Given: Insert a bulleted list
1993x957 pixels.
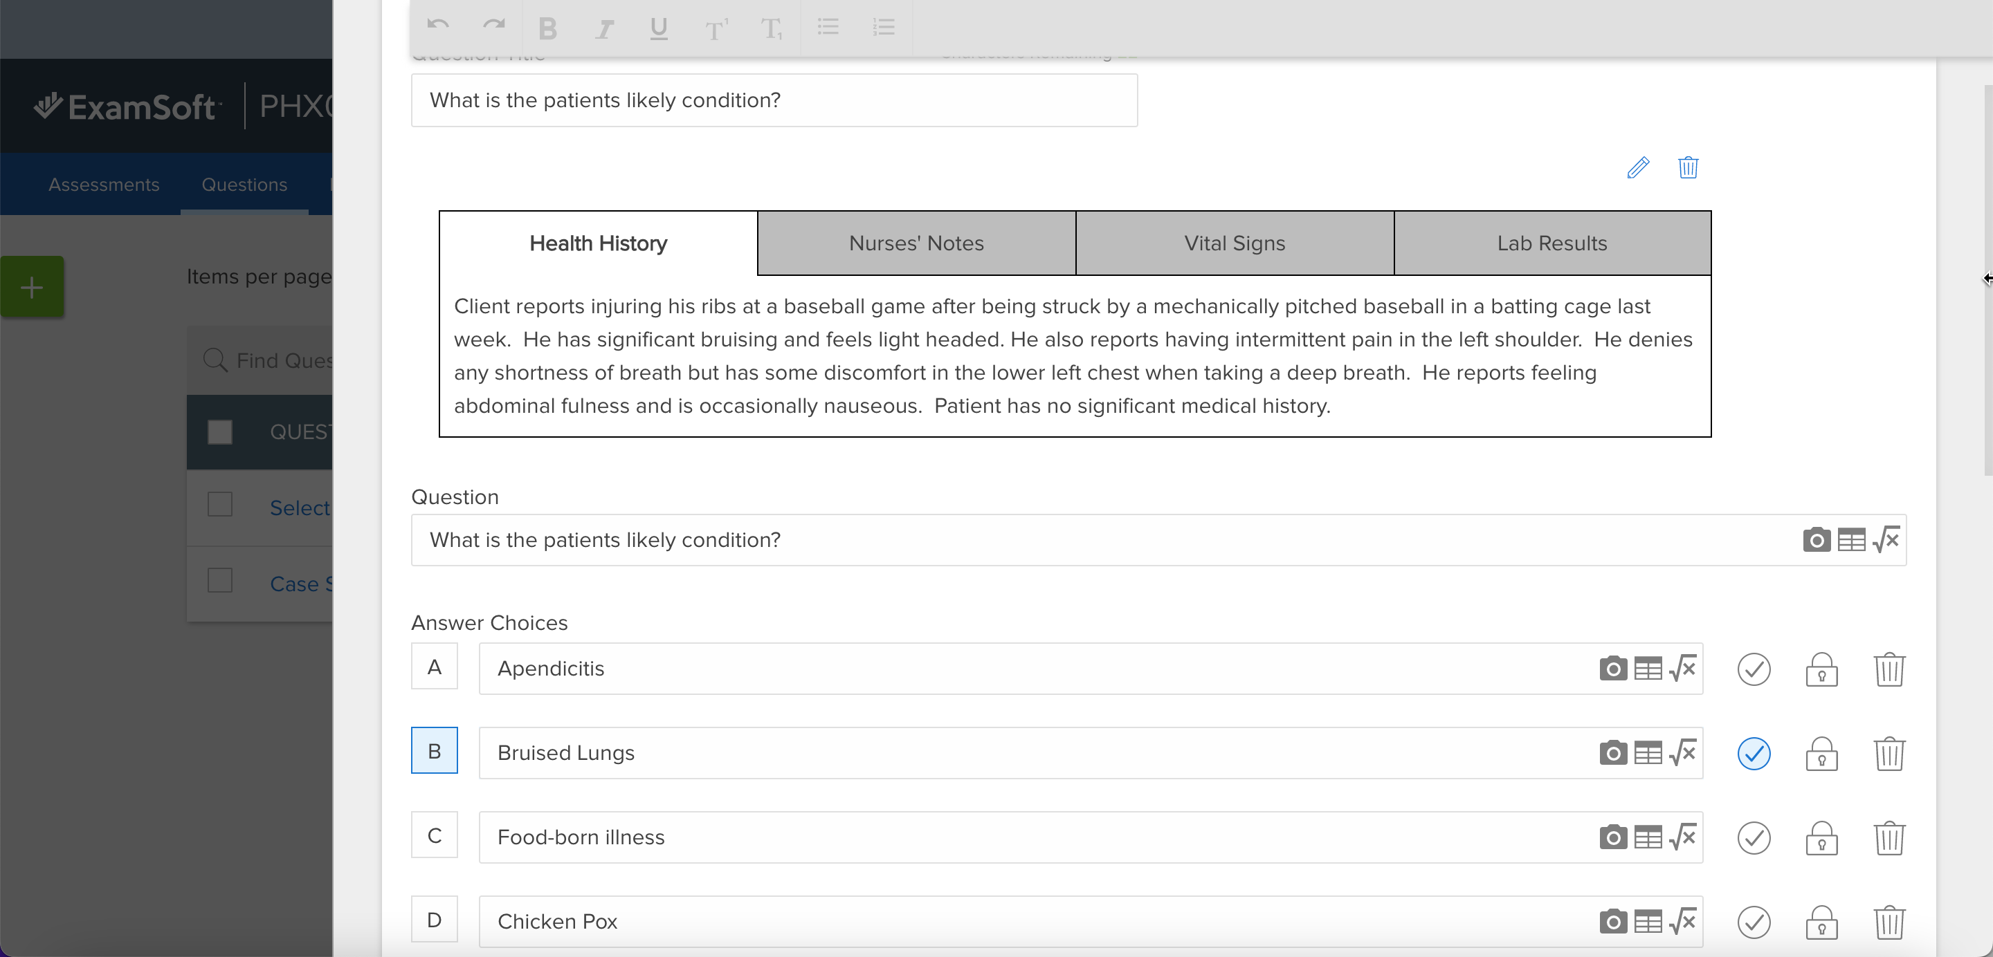Looking at the screenshot, I should pos(828,27).
